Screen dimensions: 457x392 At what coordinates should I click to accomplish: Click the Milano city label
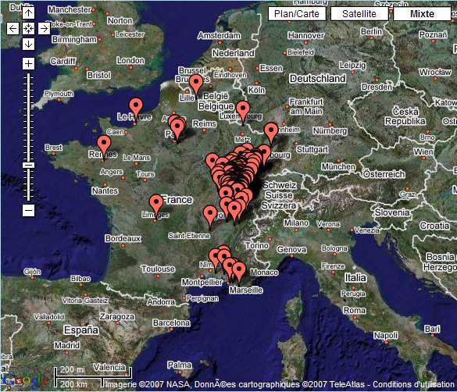pos(296,223)
